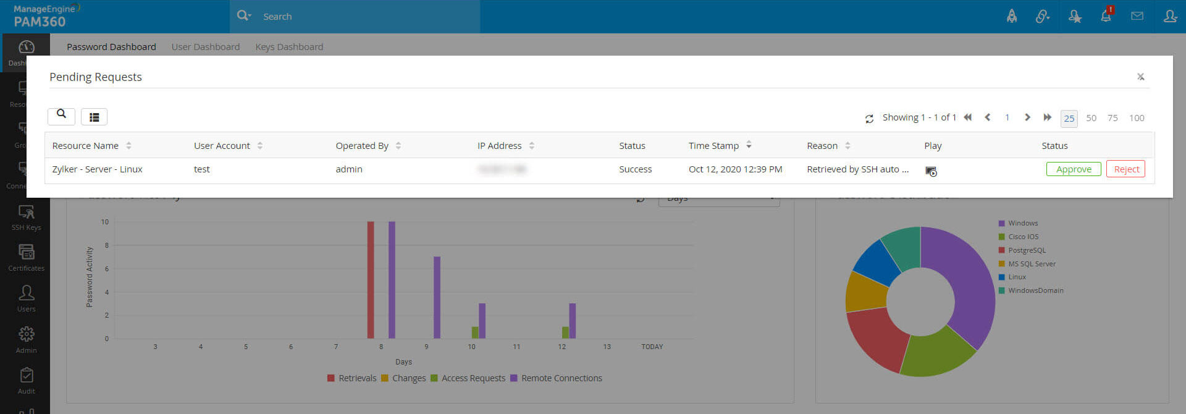This screenshot has width=1186, height=414.
Task: Jump to last page of results
Action: [x=1047, y=117]
